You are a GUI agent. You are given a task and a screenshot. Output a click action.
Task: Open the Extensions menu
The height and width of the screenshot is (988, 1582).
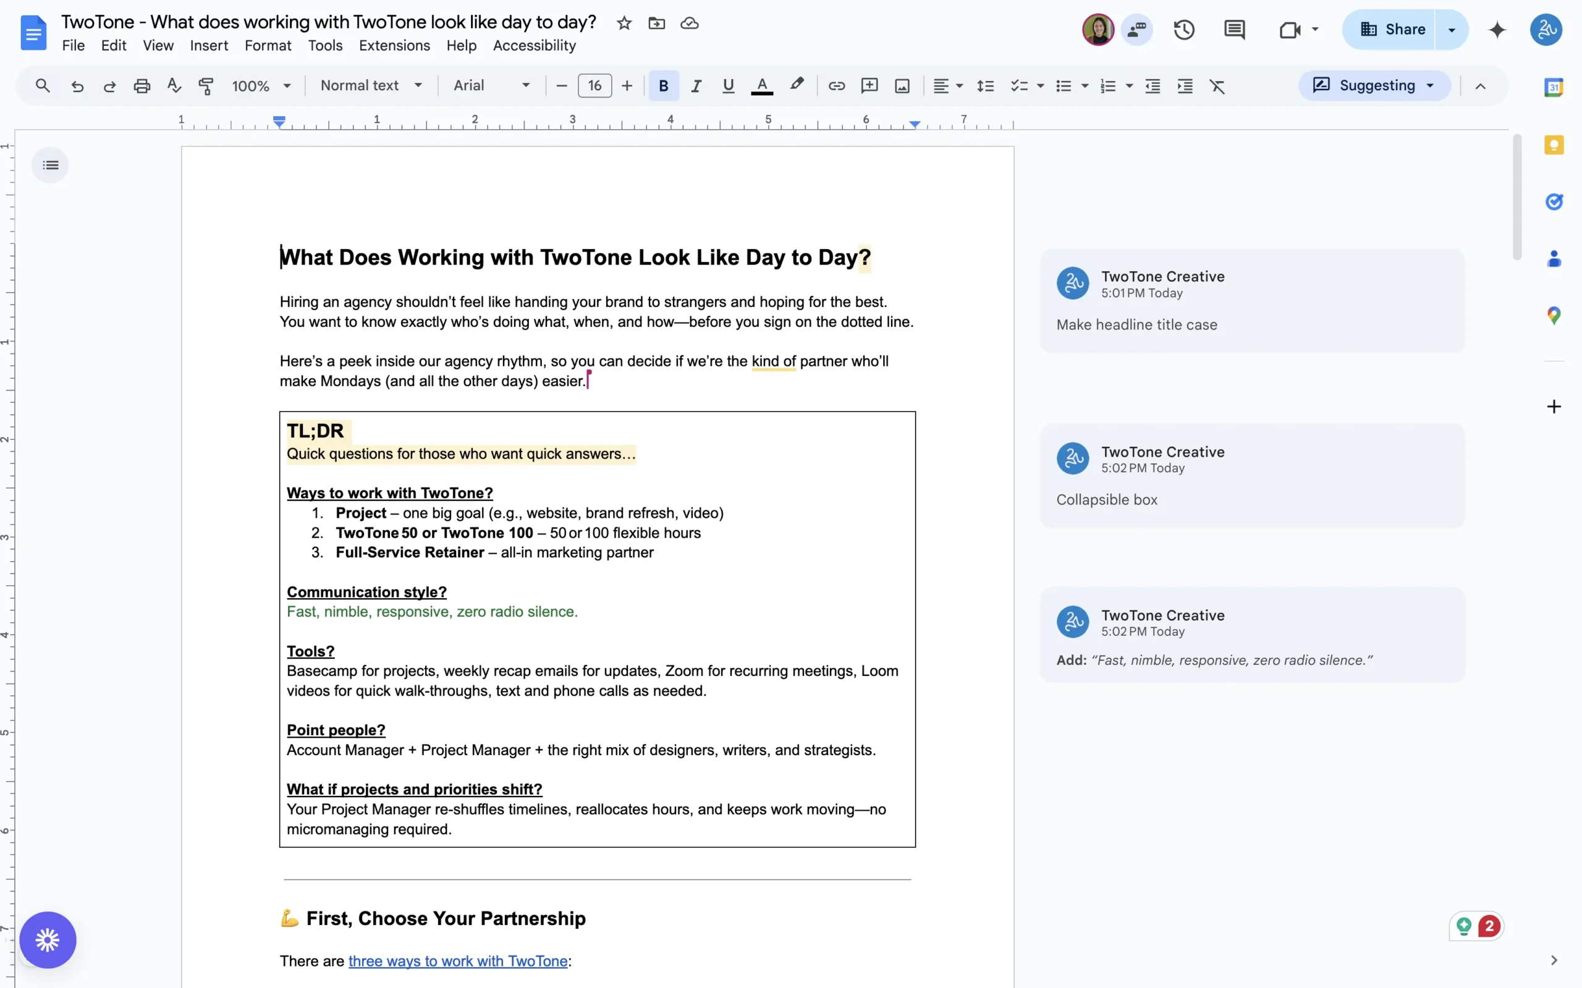[394, 46]
